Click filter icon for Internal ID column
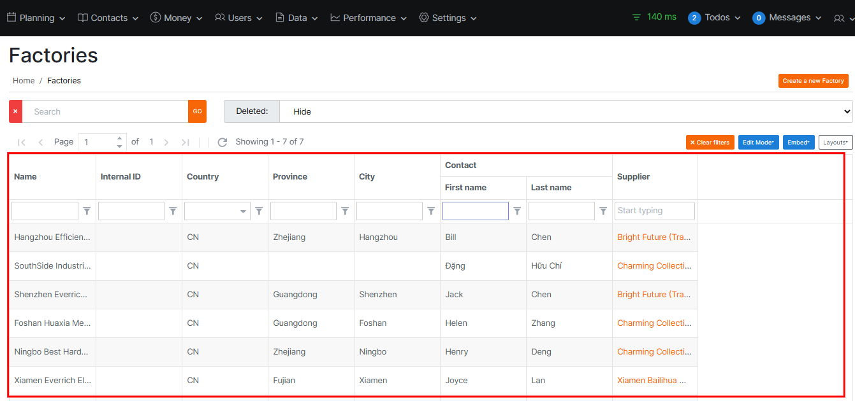This screenshot has height=401, width=855. coord(173,211)
